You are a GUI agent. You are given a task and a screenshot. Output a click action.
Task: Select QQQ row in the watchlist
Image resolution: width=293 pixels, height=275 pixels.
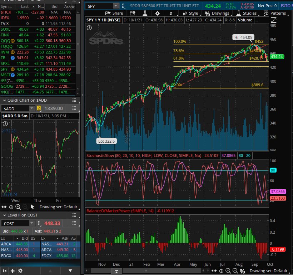(38, 41)
